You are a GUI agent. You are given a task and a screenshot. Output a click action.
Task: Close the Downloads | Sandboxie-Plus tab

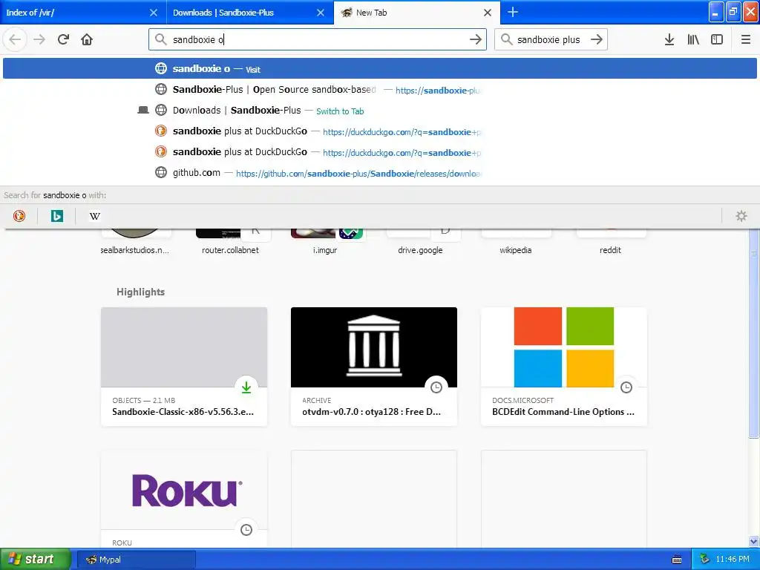click(321, 13)
